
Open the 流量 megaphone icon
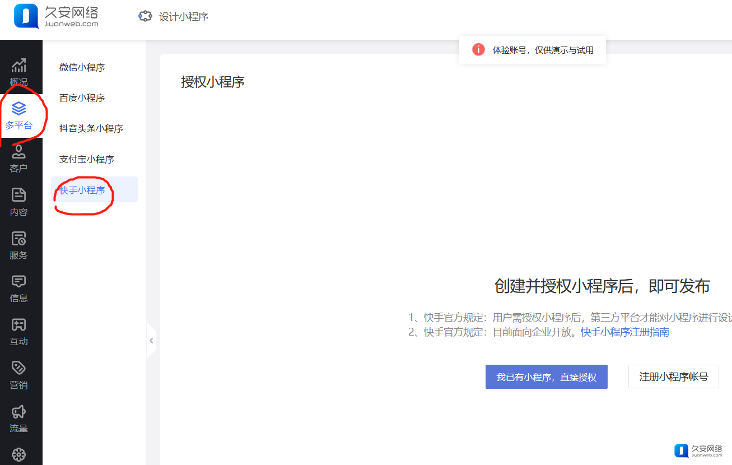click(x=19, y=412)
